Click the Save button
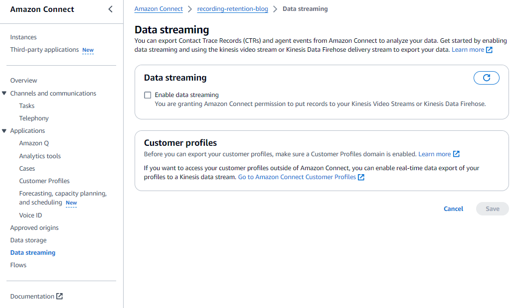512x308 pixels. coord(492,209)
